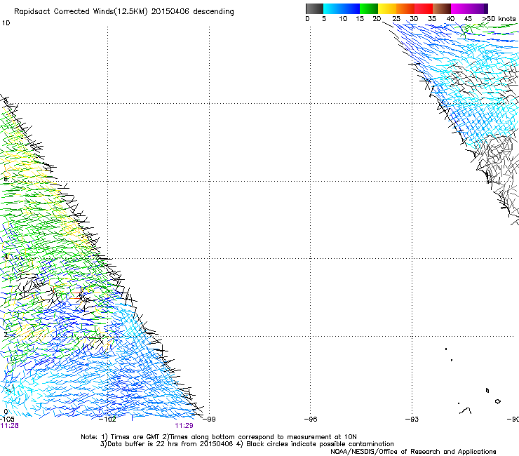Click the '-102' longitude axis label
This screenshot has width=519, height=456.
point(107,420)
